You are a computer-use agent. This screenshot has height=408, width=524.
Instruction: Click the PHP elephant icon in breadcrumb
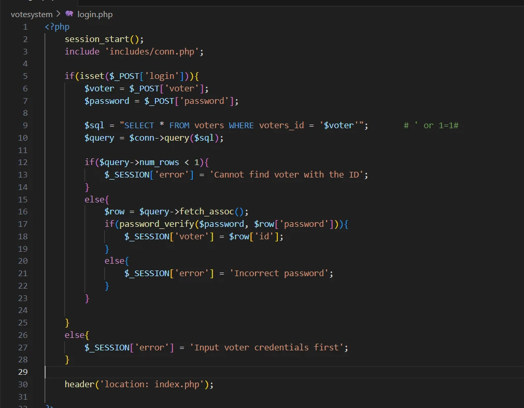click(x=69, y=13)
